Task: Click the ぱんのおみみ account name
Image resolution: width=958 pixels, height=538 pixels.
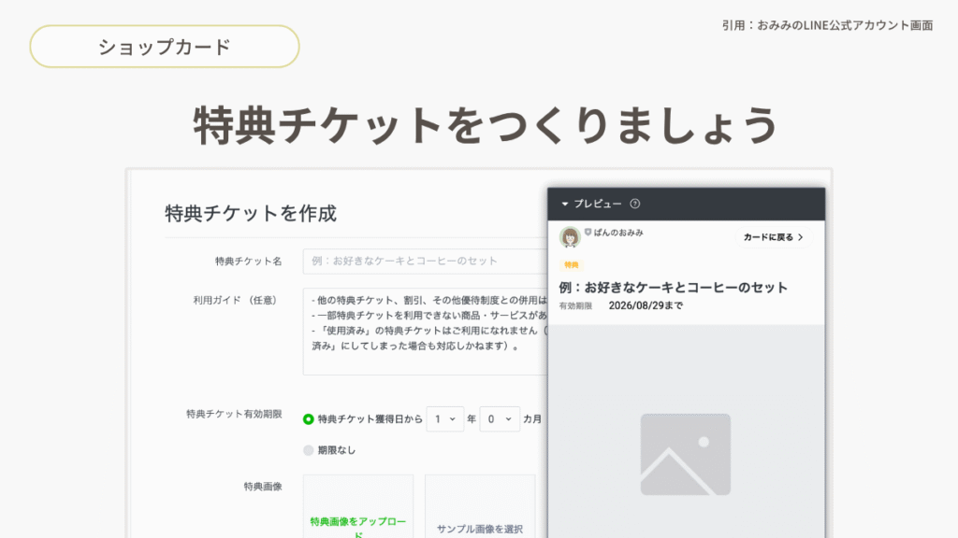Action: point(618,233)
